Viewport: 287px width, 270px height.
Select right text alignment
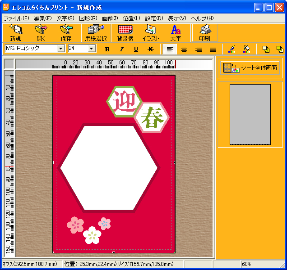[x=199, y=49]
